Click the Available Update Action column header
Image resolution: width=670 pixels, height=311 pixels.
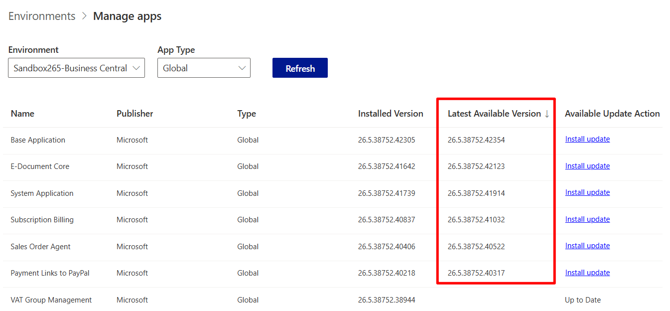pyautogui.click(x=612, y=114)
